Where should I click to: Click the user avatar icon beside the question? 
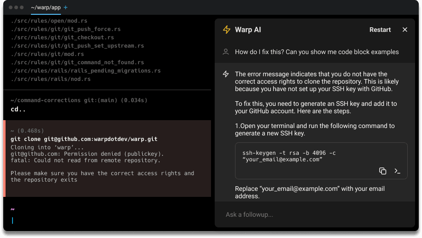226,52
